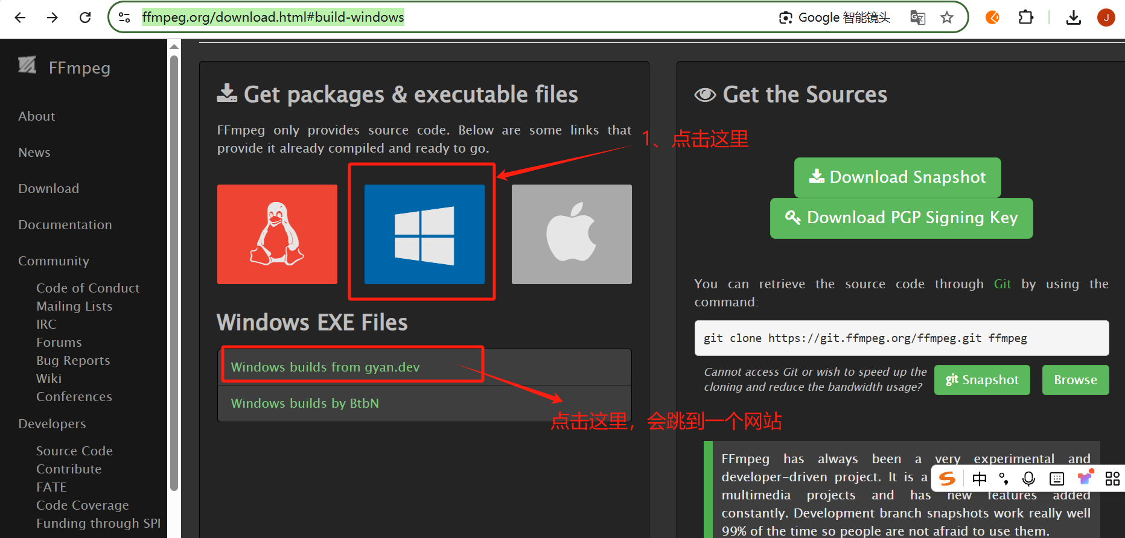This screenshot has height=538, width=1125.
Task: Click the IME microphone voice input icon
Action: click(x=1029, y=479)
